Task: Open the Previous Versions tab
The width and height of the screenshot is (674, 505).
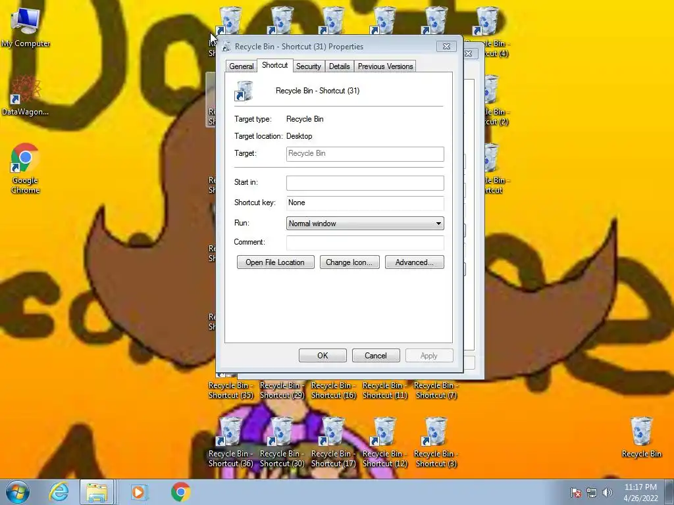Action: point(385,66)
